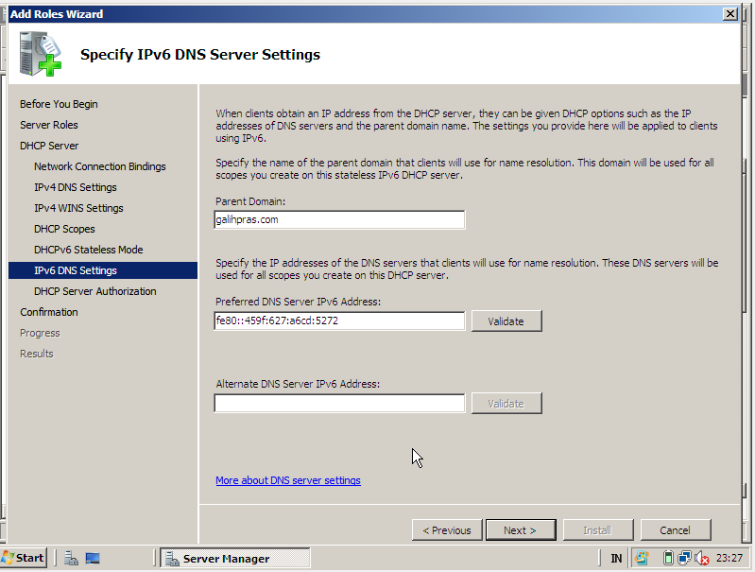755x572 pixels.
Task: Open More about DNS server settings link
Action: click(288, 480)
